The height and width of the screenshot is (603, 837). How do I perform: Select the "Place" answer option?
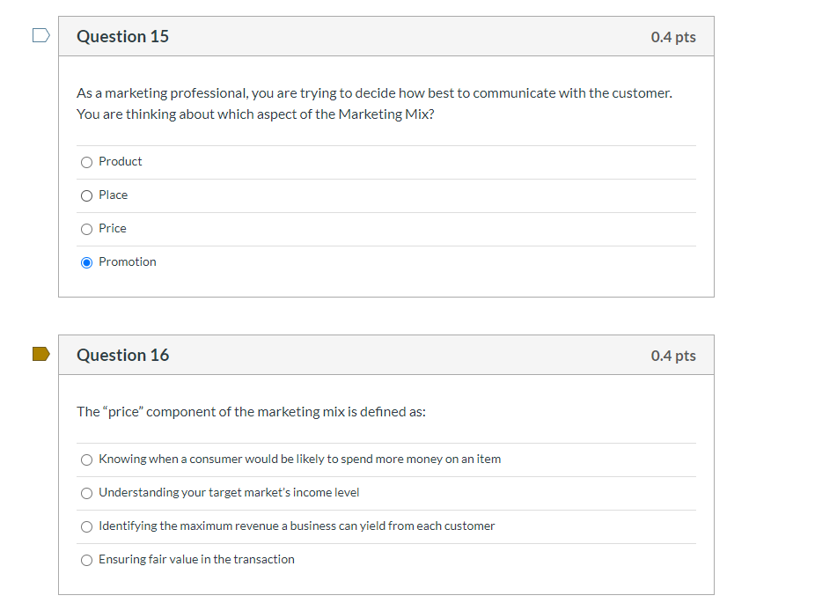pyautogui.click(x=86, y=195)
